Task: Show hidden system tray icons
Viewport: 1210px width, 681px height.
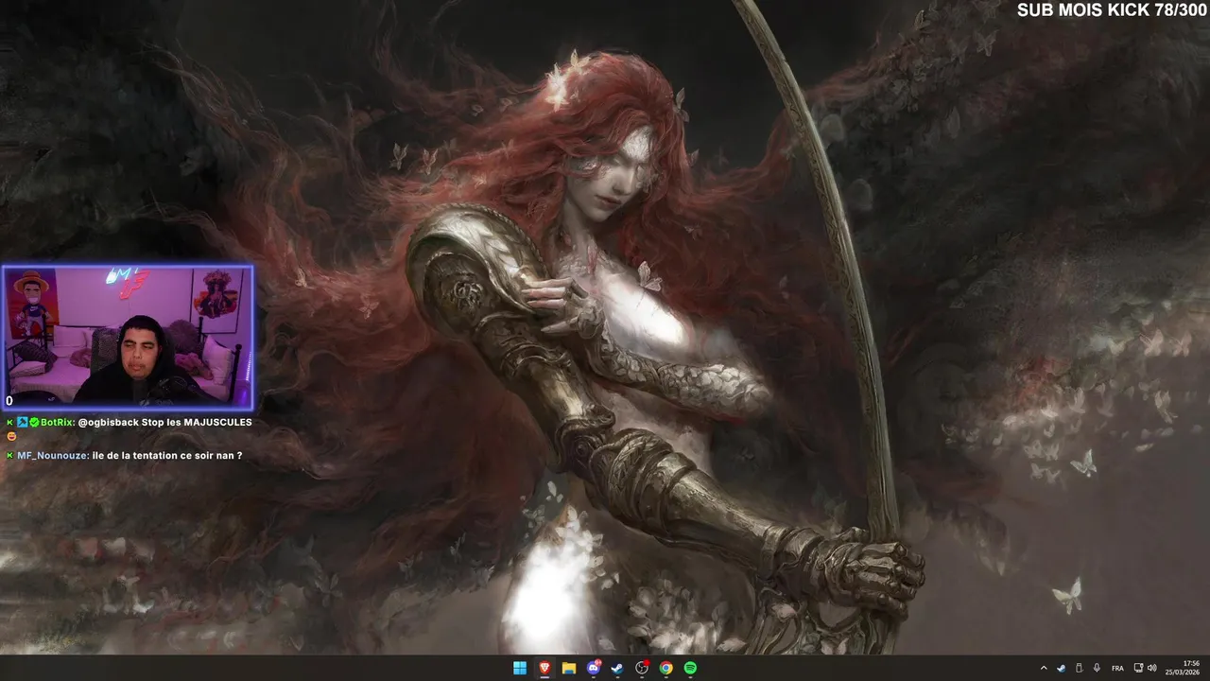Action: (1044, 668)
